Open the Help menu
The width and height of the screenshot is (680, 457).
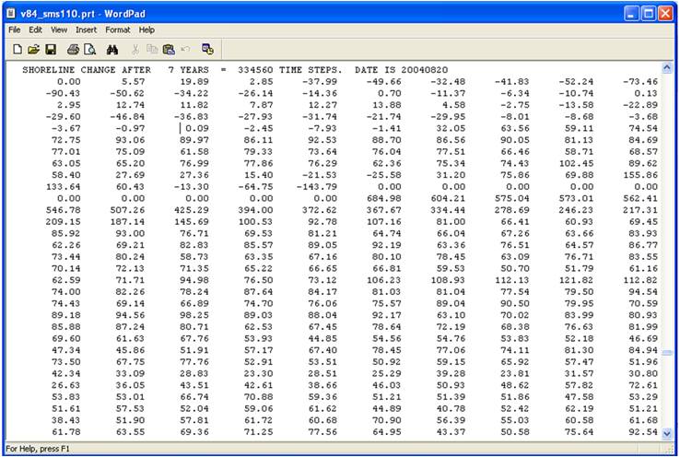click(147, 29)
